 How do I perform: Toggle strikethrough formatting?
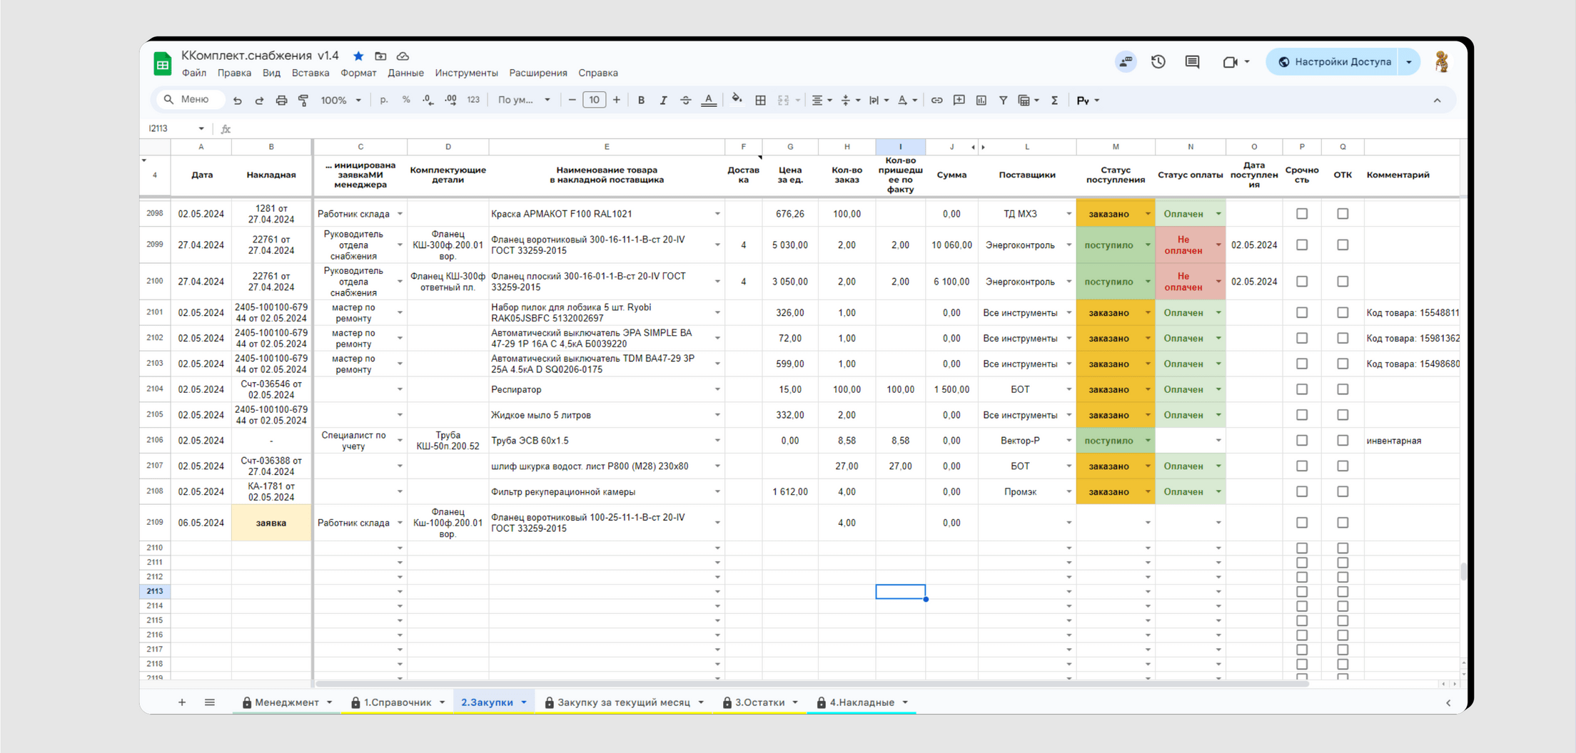tap(685, 101)
